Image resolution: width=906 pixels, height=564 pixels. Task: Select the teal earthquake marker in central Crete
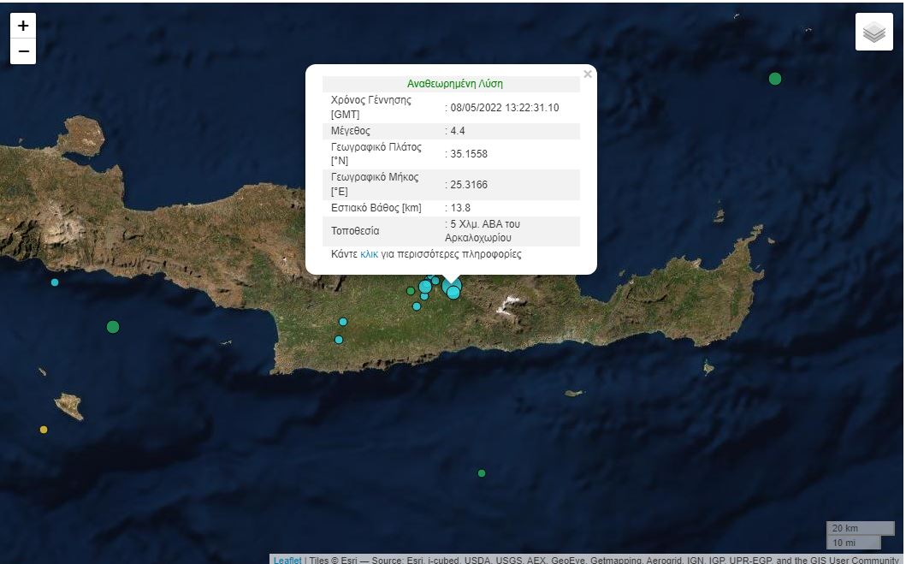click(342, 323)
